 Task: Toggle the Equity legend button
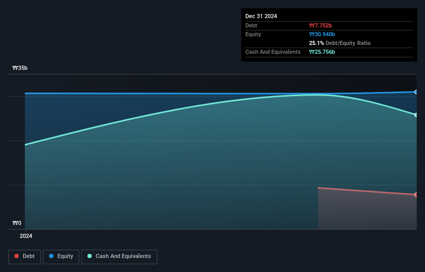(x=61, y=256)
